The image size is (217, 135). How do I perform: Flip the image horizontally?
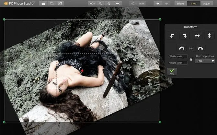(x=197, y=35)
